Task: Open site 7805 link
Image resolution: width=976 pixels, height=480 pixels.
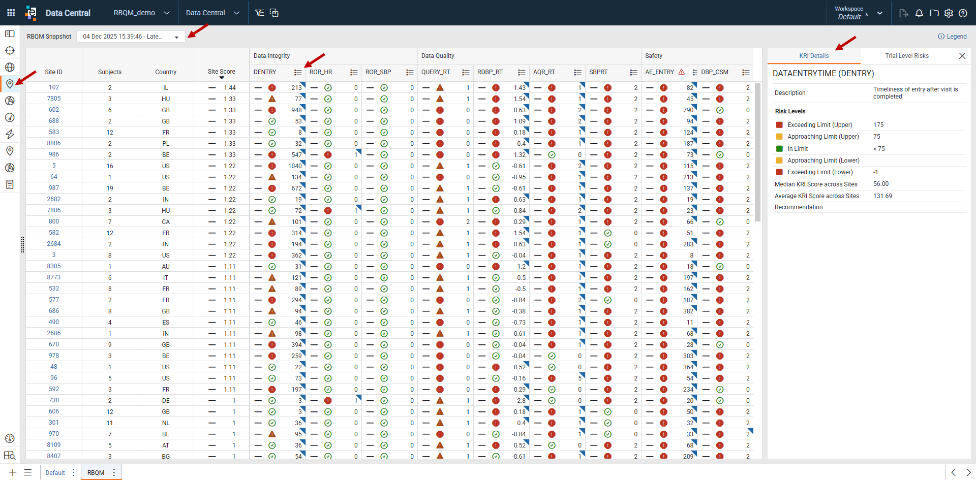Action: pyautogui.click(x=54, y=99)
